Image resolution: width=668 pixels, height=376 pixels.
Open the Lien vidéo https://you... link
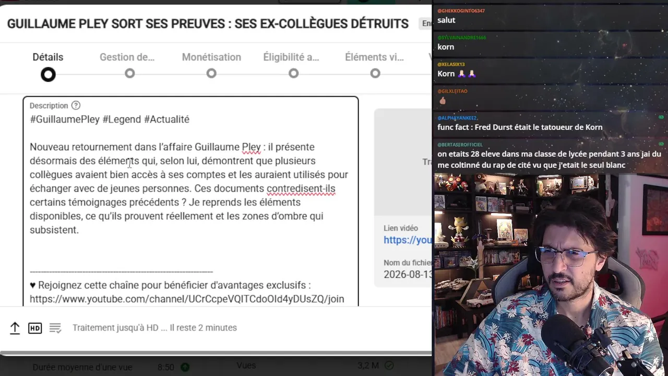[x=408, y=240]
